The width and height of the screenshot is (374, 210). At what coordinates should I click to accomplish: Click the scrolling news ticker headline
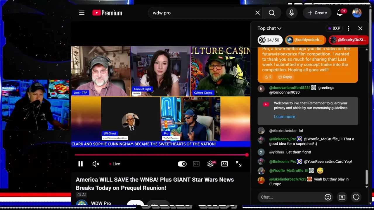click(143, 144)
